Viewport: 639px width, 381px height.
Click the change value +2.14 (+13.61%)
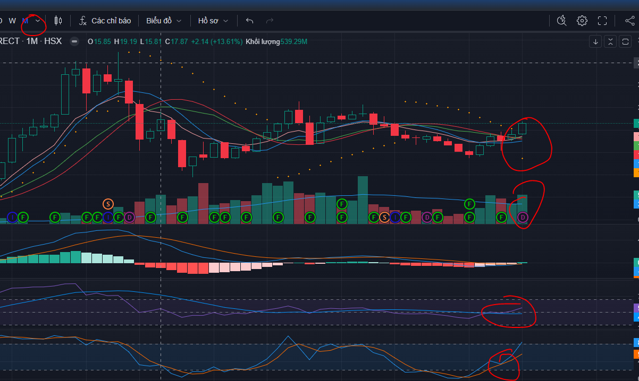coord(217,41)
